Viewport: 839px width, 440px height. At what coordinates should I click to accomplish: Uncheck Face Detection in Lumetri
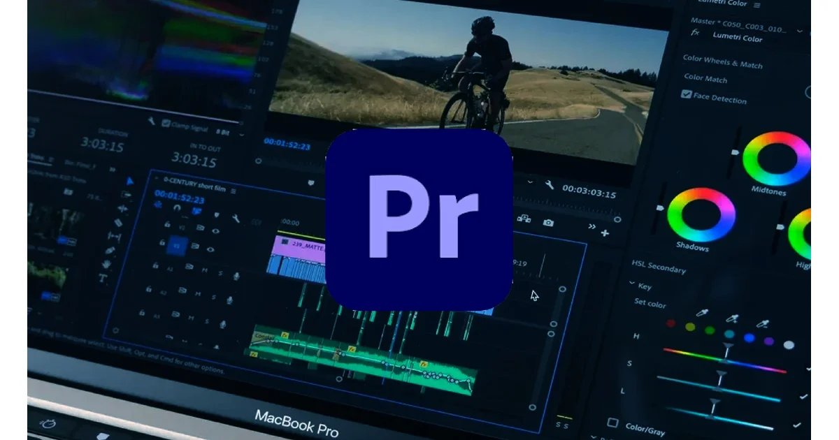(687, 94)
